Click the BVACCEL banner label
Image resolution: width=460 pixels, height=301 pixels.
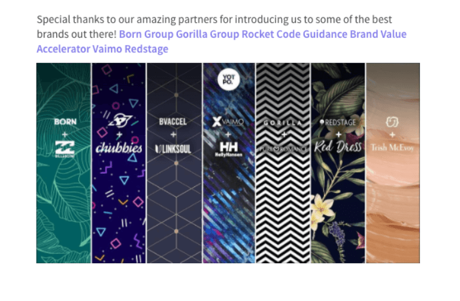click(172, 122)
